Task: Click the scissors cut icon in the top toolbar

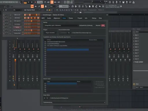Action: pos(113,2)
